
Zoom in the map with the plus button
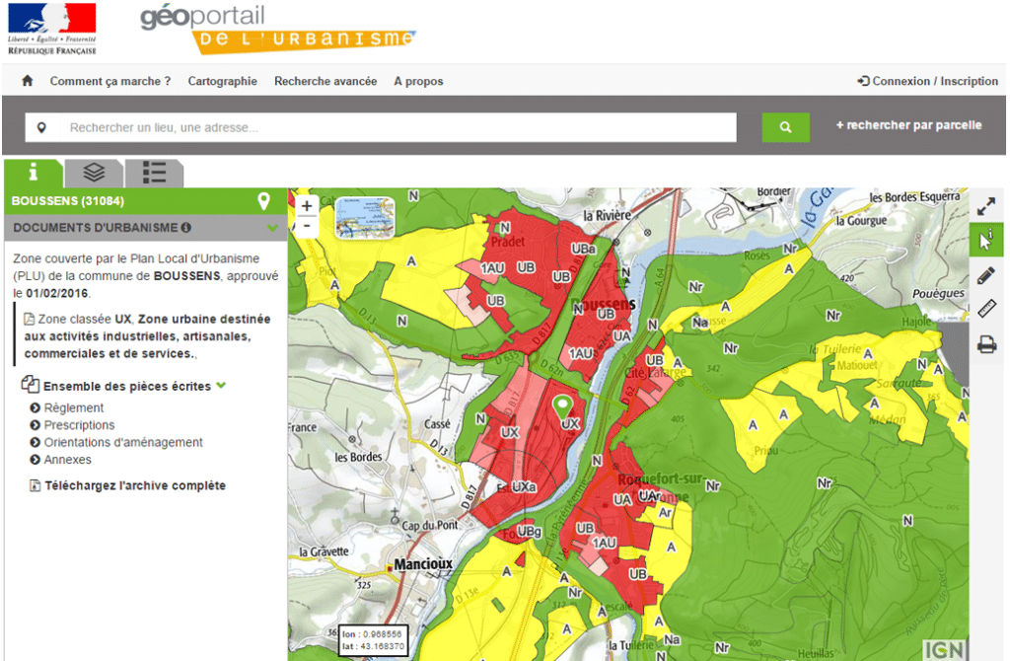pos(307,206)
